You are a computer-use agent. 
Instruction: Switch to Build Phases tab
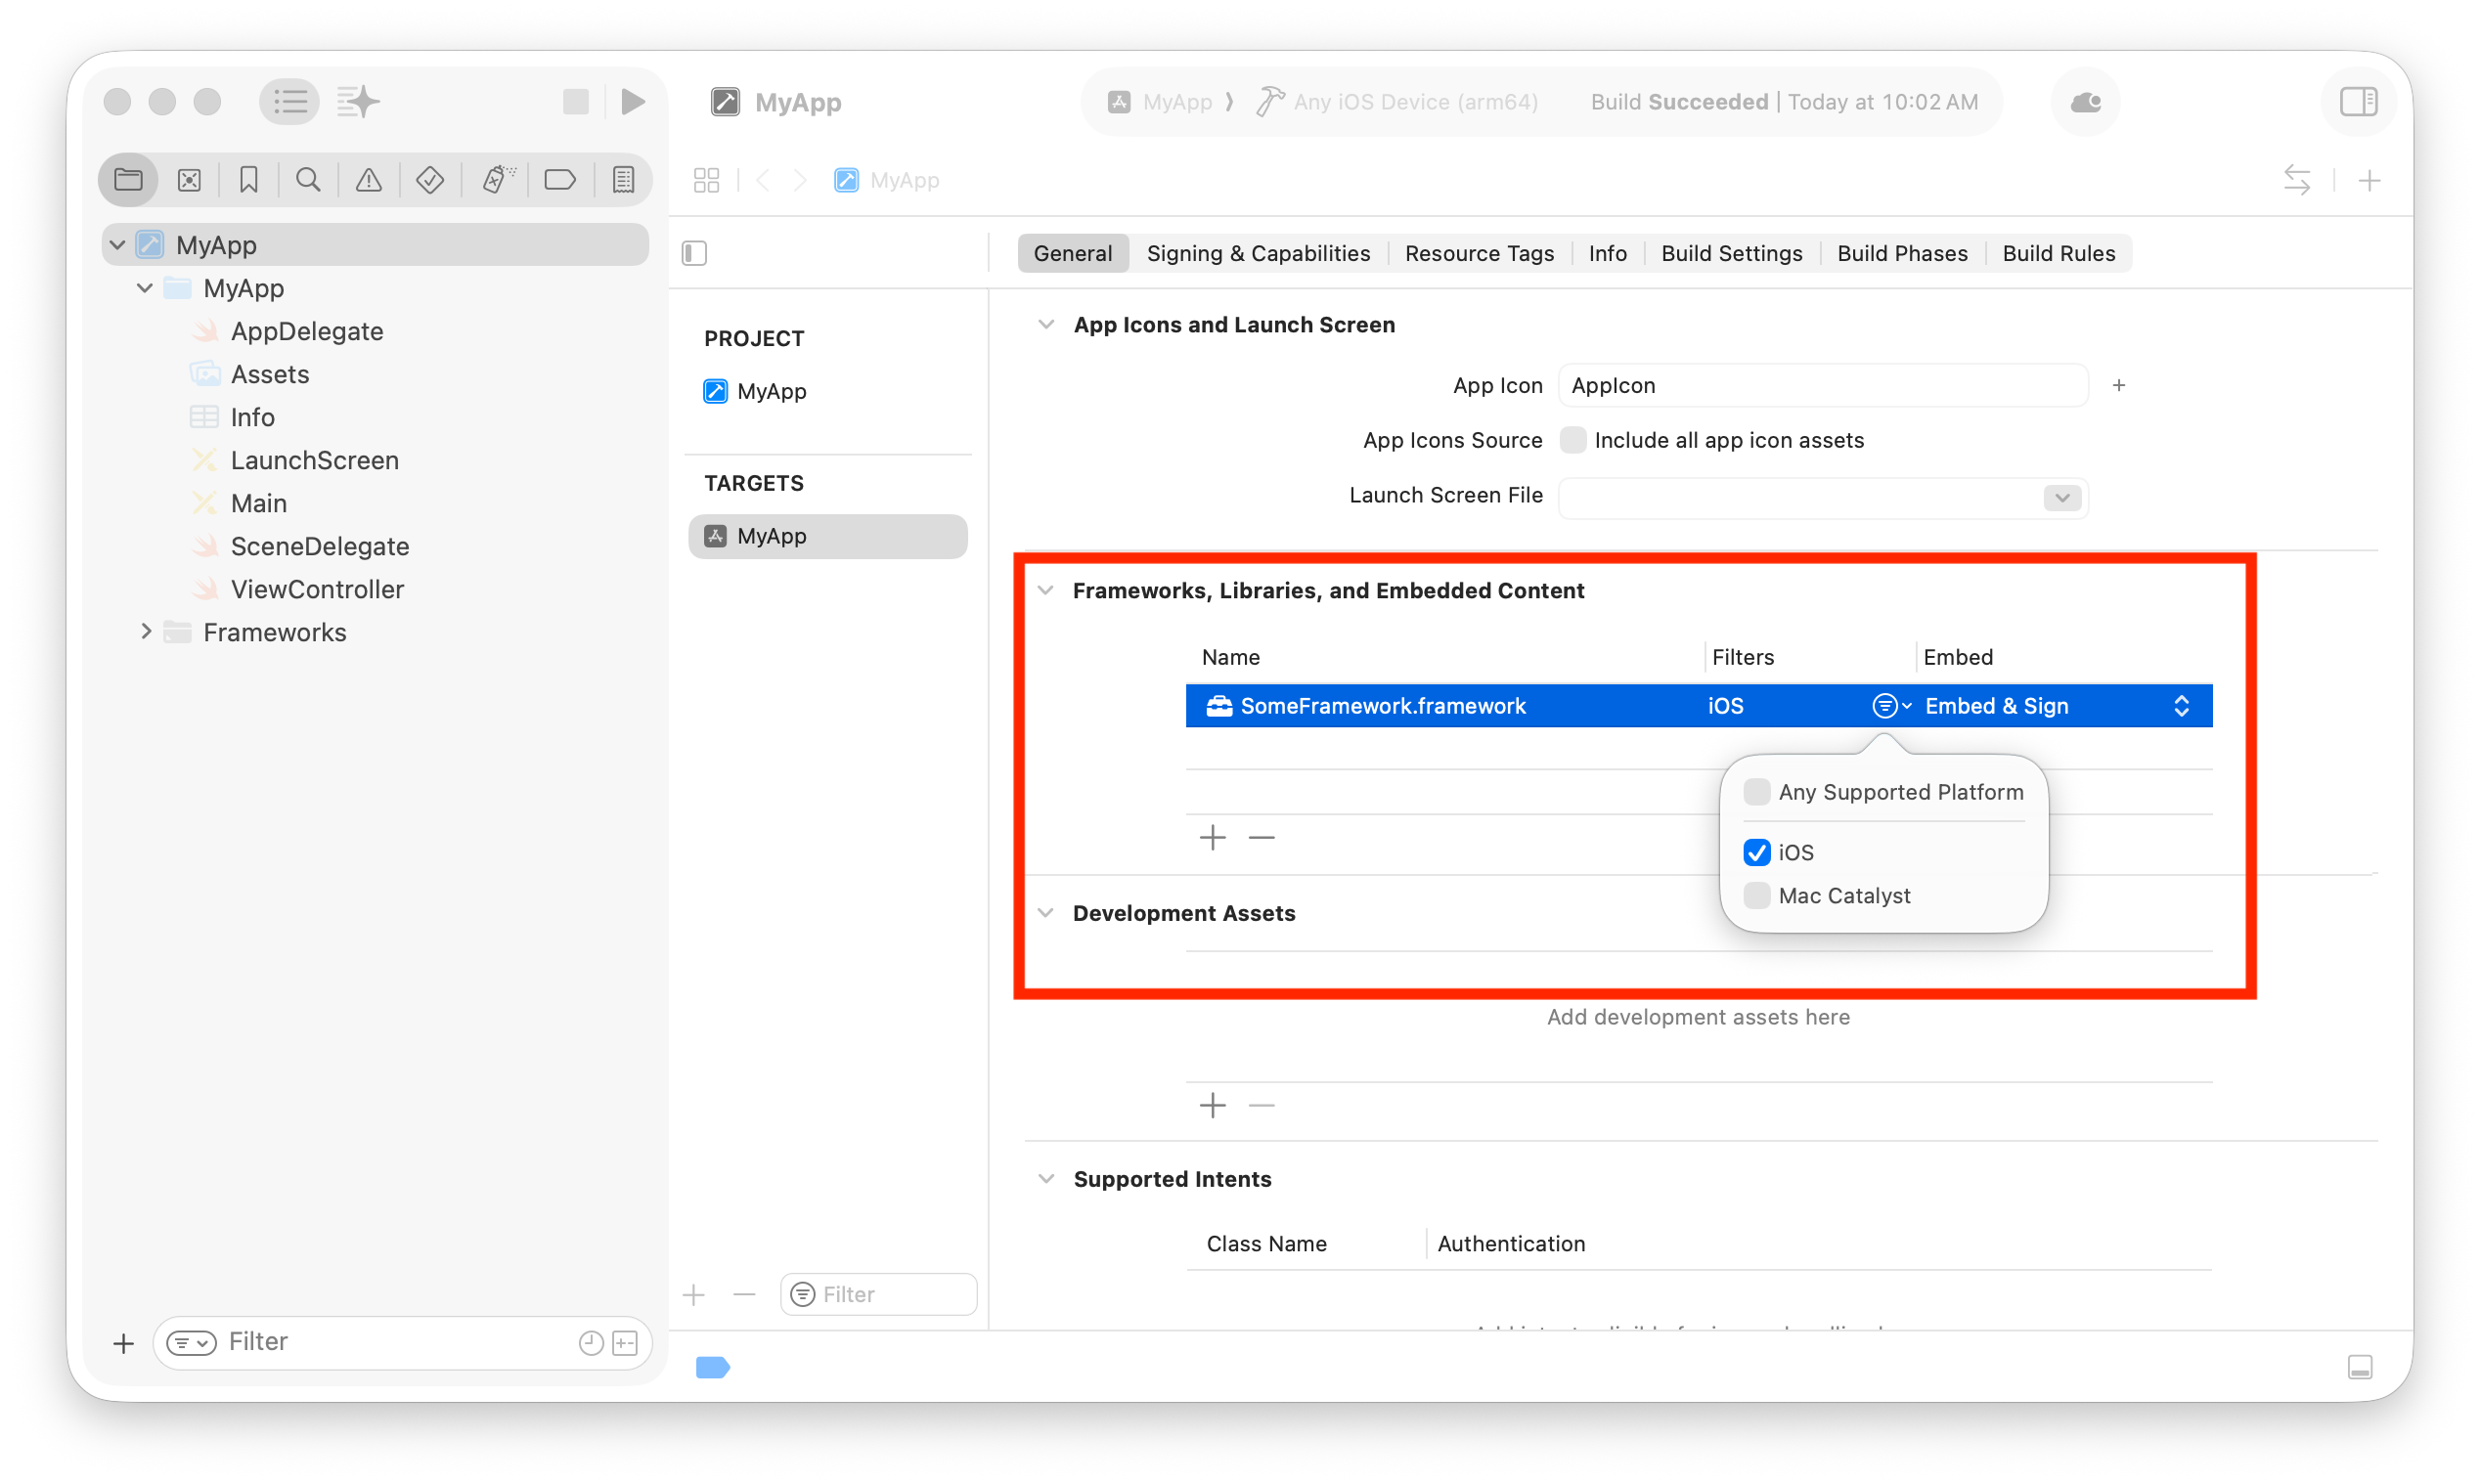point(1902,253)
